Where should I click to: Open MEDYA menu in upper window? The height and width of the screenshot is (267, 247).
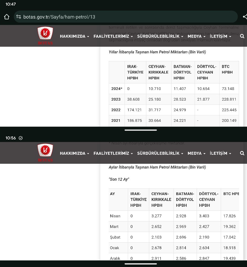point(196,36)
